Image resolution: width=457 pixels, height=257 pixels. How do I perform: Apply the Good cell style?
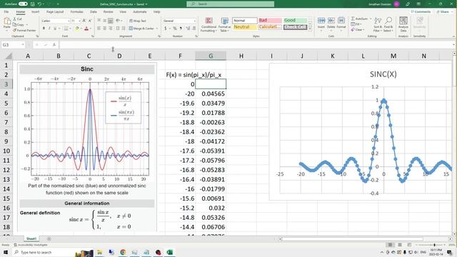point(295,21)
